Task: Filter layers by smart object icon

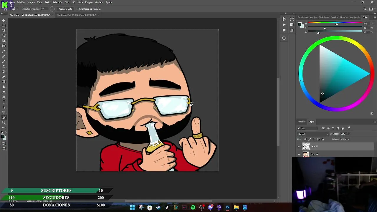Action: (x=343, y=128)
